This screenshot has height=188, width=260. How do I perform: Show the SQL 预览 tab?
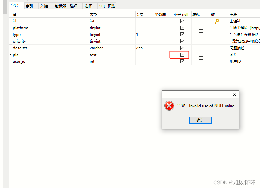pos(107,6)
